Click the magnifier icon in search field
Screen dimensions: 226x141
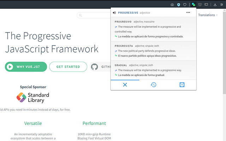click(x=81, y=15)
